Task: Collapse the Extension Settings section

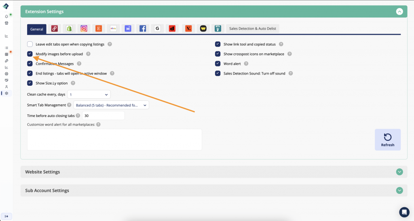Action: (x=399, y=12)
